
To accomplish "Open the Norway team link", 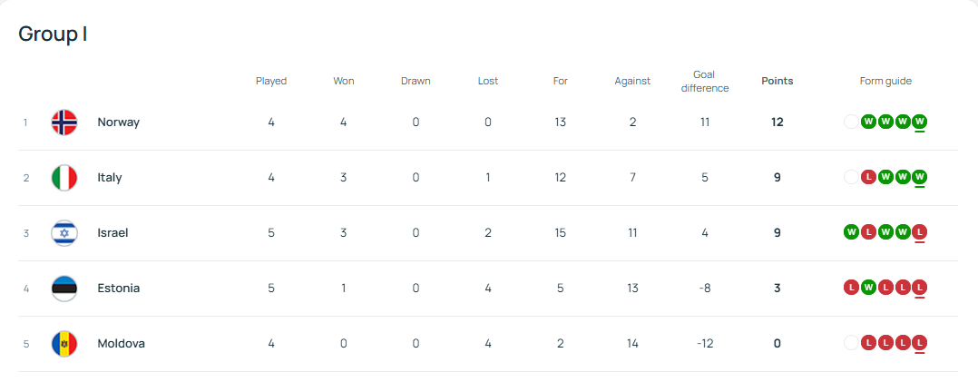I will 119,122.
